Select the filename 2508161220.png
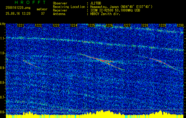Viewport: 186px width, 118px height. click(18, 8)
